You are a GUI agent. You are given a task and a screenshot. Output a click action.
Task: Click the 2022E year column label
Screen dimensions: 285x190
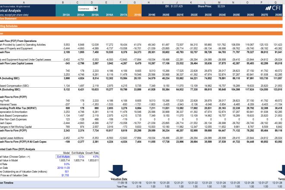pyautogui.click(x=193, y=14)
